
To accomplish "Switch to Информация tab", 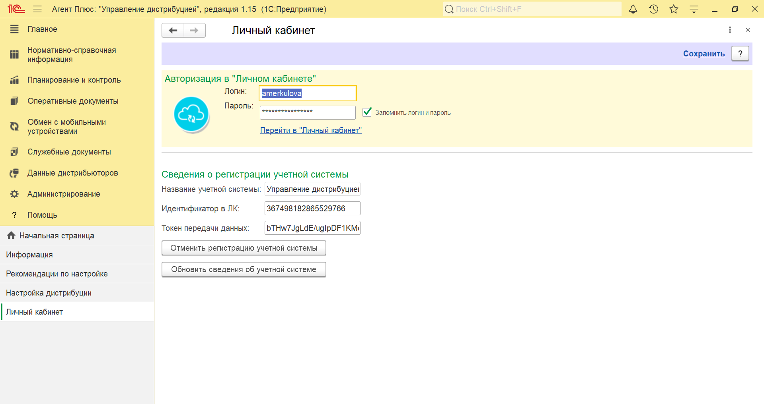I will (77, 255).
